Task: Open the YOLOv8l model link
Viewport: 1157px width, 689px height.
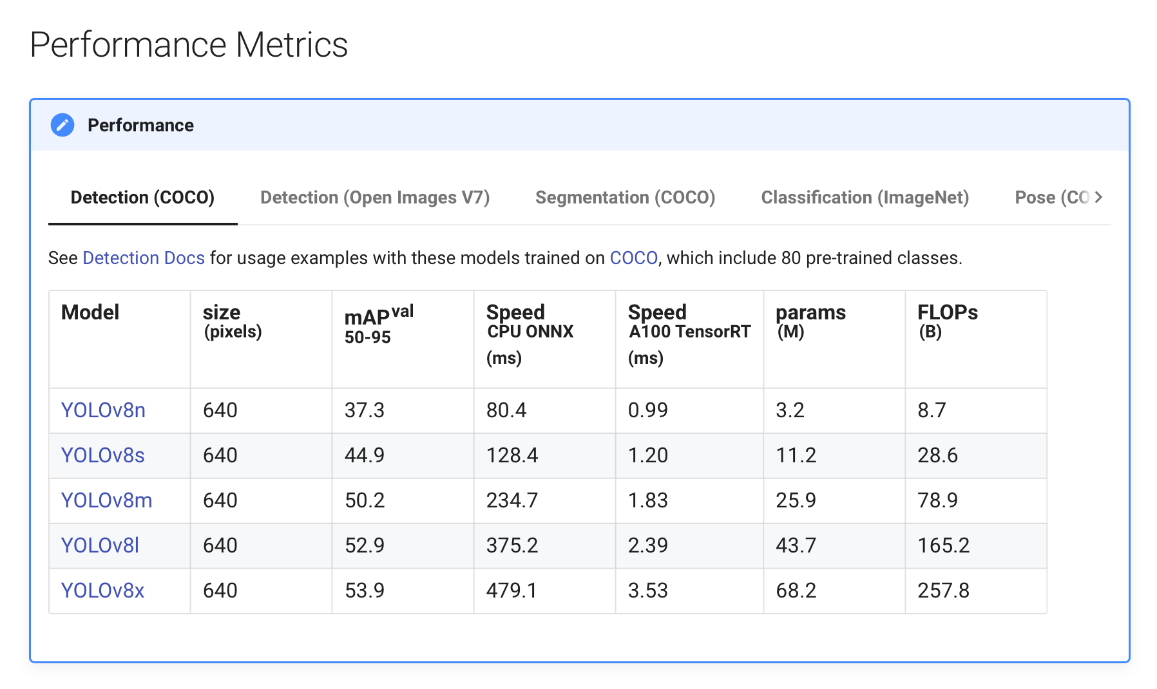Action: (x=100, y=545)
